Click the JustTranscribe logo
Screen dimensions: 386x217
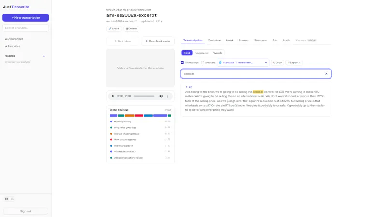[x=16, y=7]
